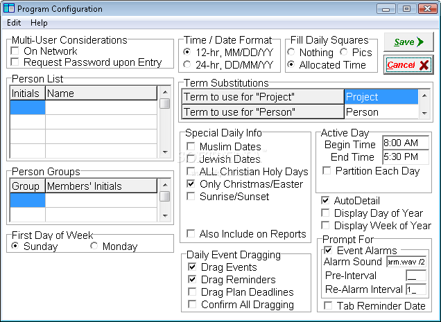Click the Initials column header
This screenshot has width=441, height=322.
[x=28, y=93]
